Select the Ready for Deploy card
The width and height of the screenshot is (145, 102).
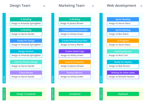[x=123, y=64]
